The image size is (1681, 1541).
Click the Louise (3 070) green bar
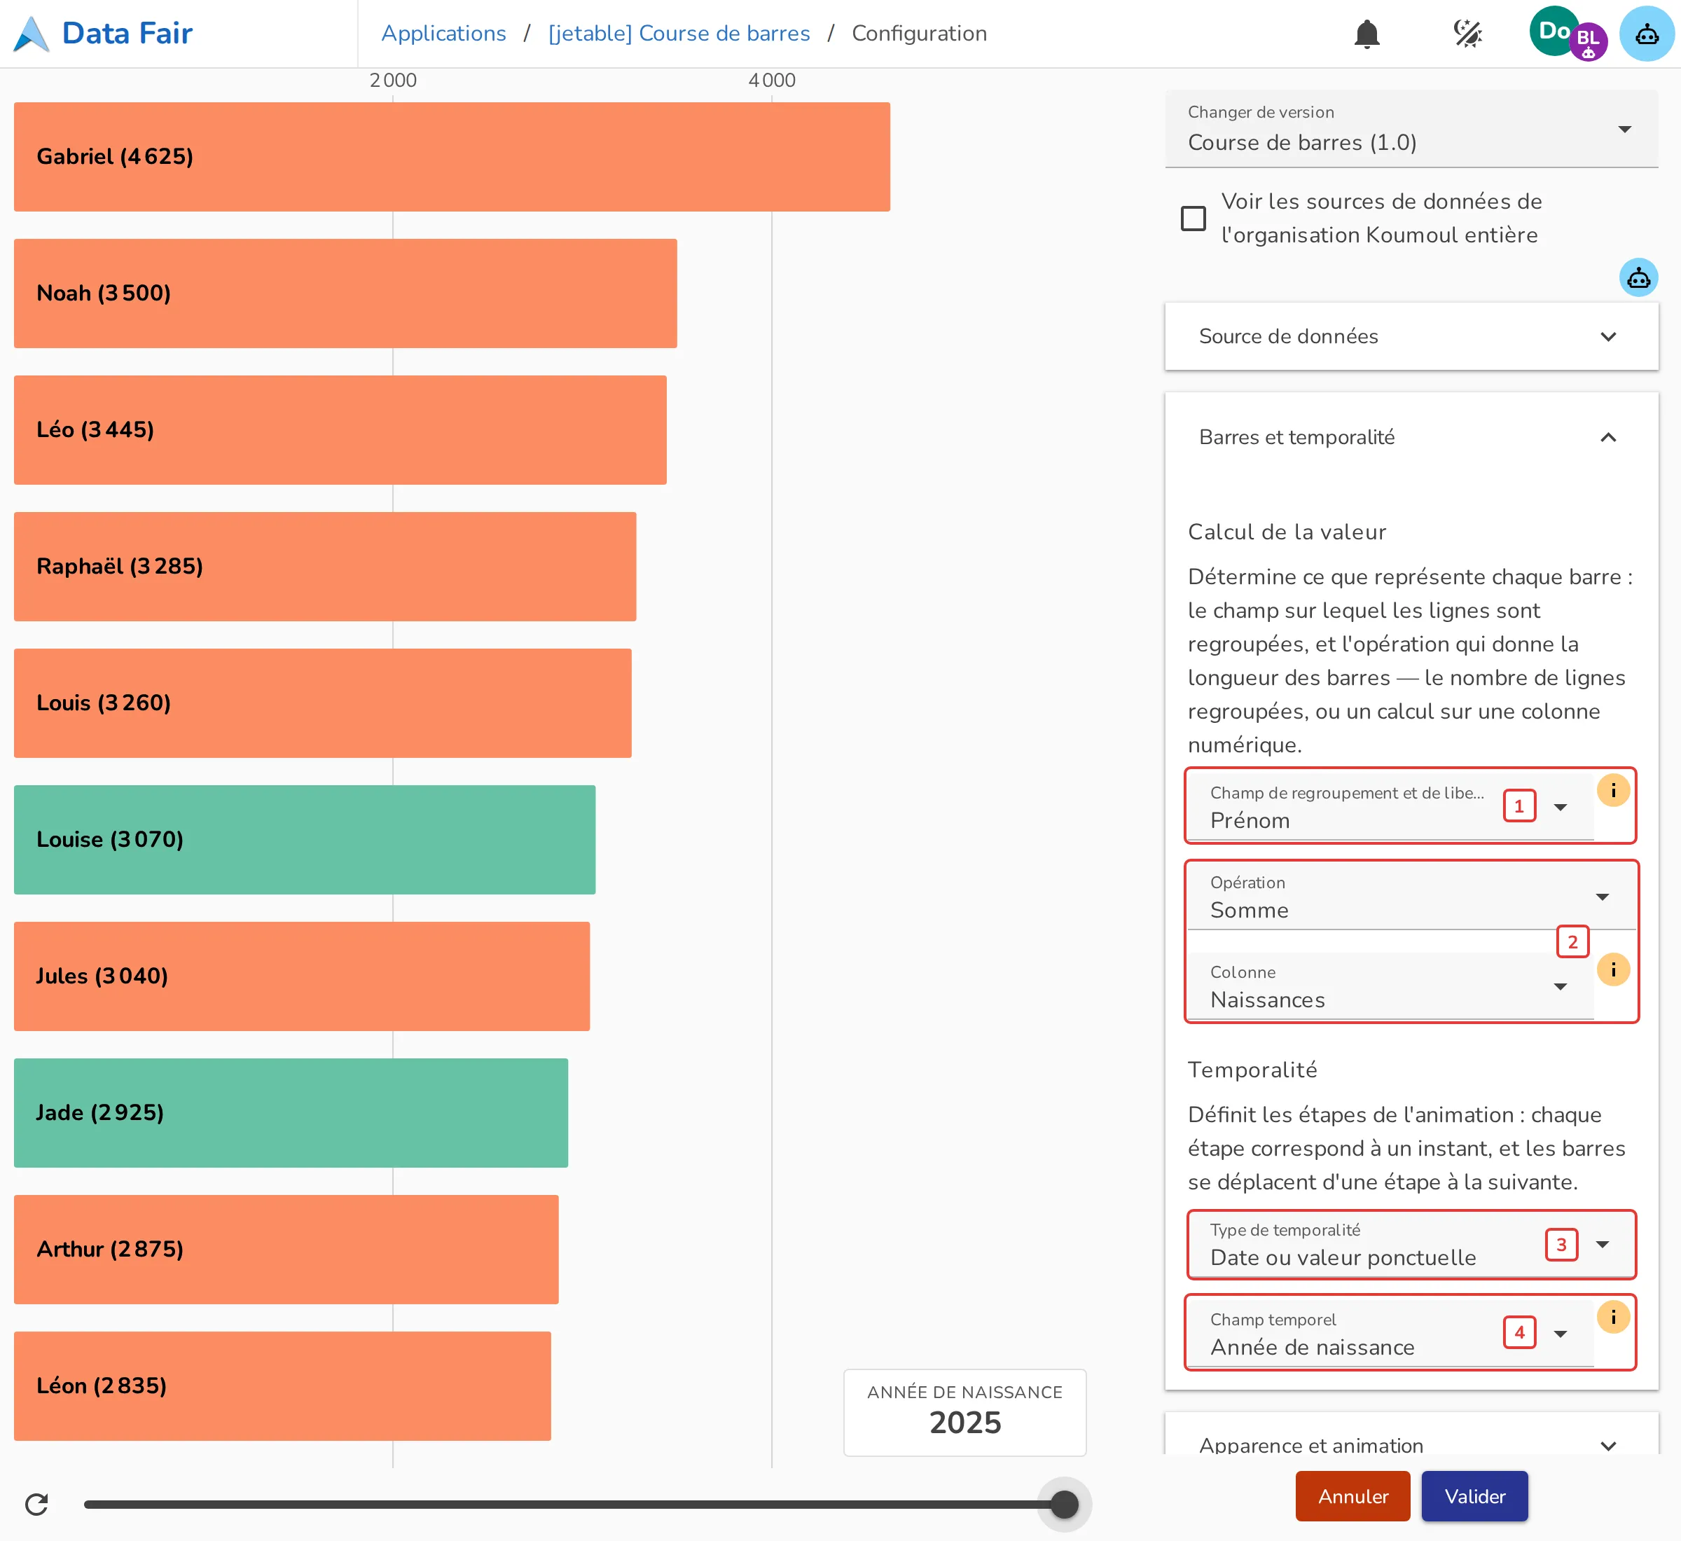point(305,840)
